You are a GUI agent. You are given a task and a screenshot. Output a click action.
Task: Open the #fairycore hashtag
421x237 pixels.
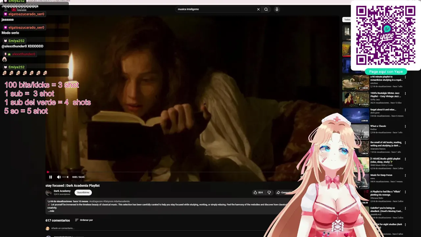coord(108,201)
